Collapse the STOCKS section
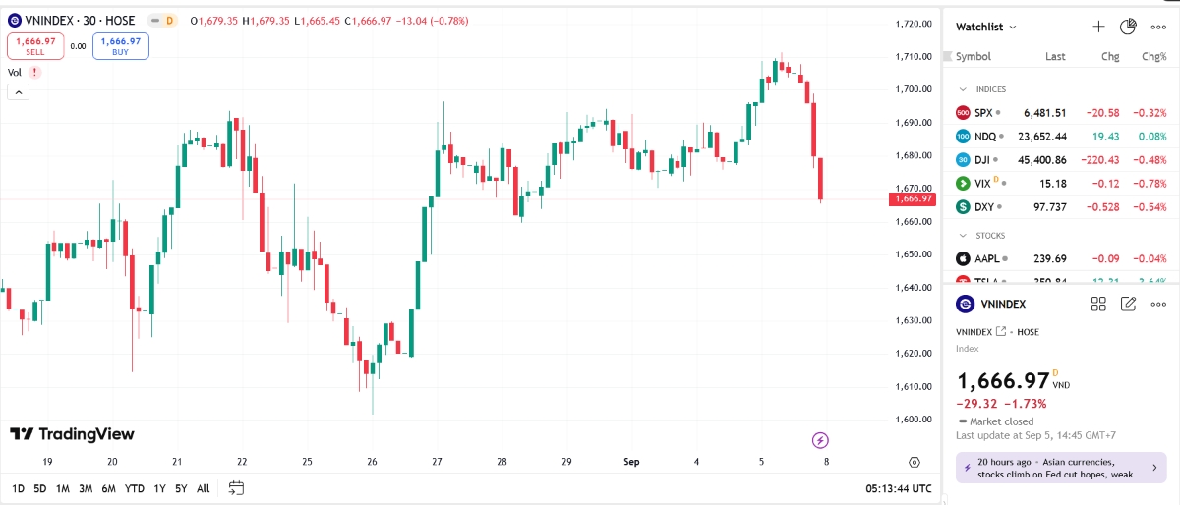 964,236
